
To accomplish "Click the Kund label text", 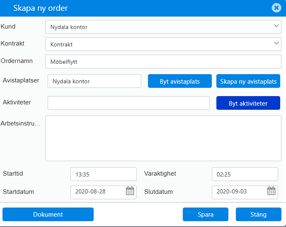I will (8, 27).
